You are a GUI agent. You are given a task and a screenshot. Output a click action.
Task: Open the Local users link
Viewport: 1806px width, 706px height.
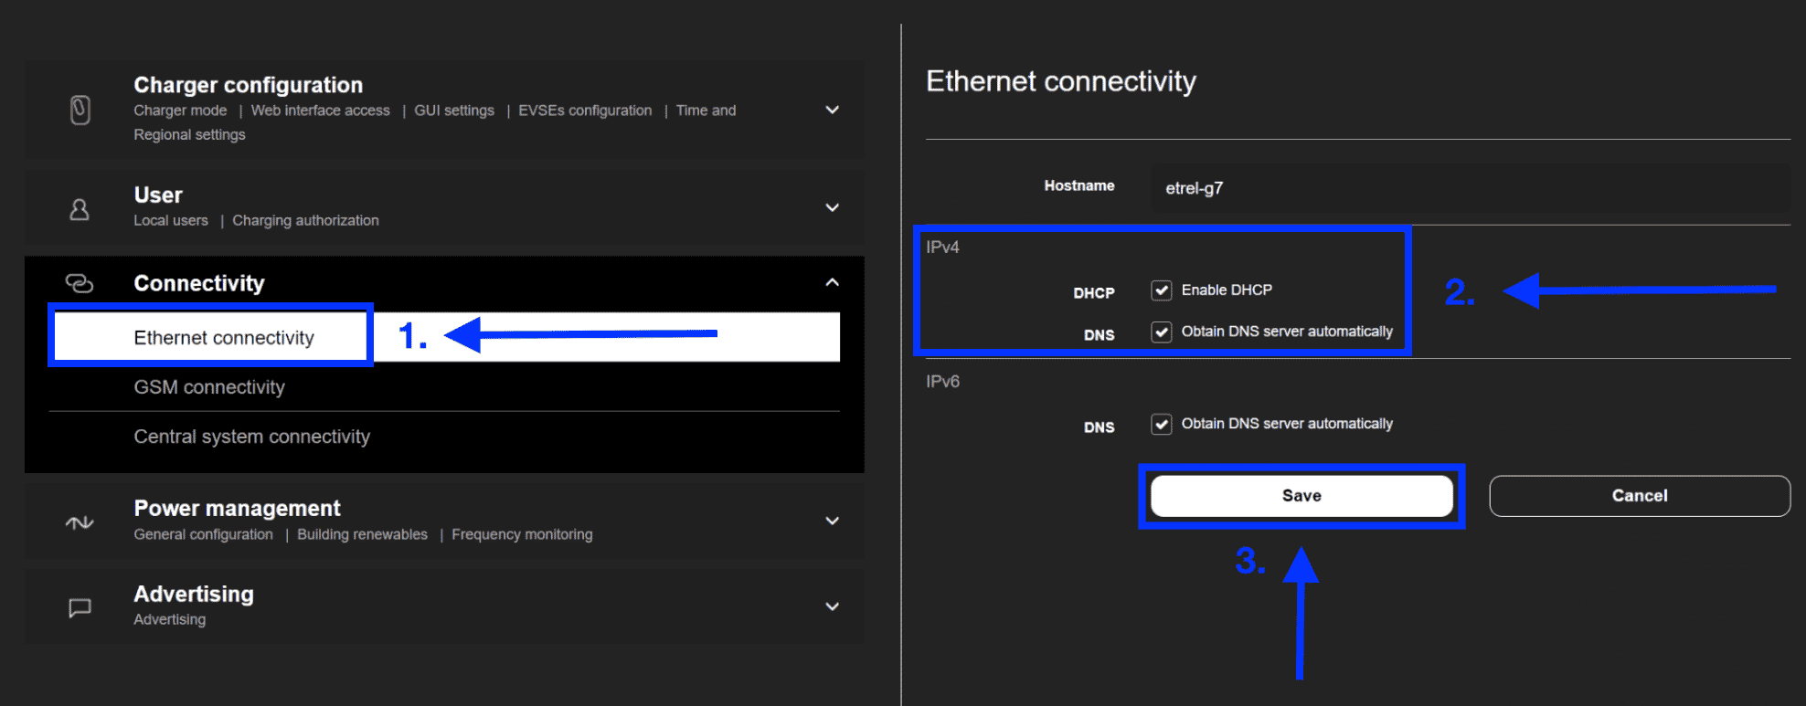[x=171, y=220]
